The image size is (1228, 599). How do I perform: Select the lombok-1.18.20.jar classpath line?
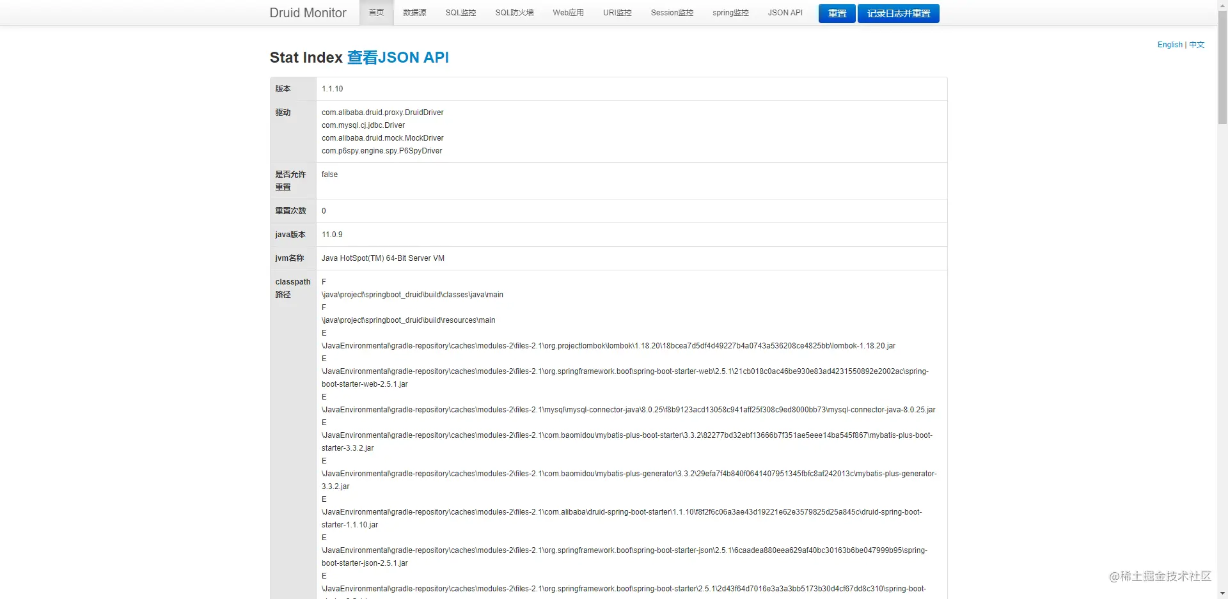pos(608,346)
